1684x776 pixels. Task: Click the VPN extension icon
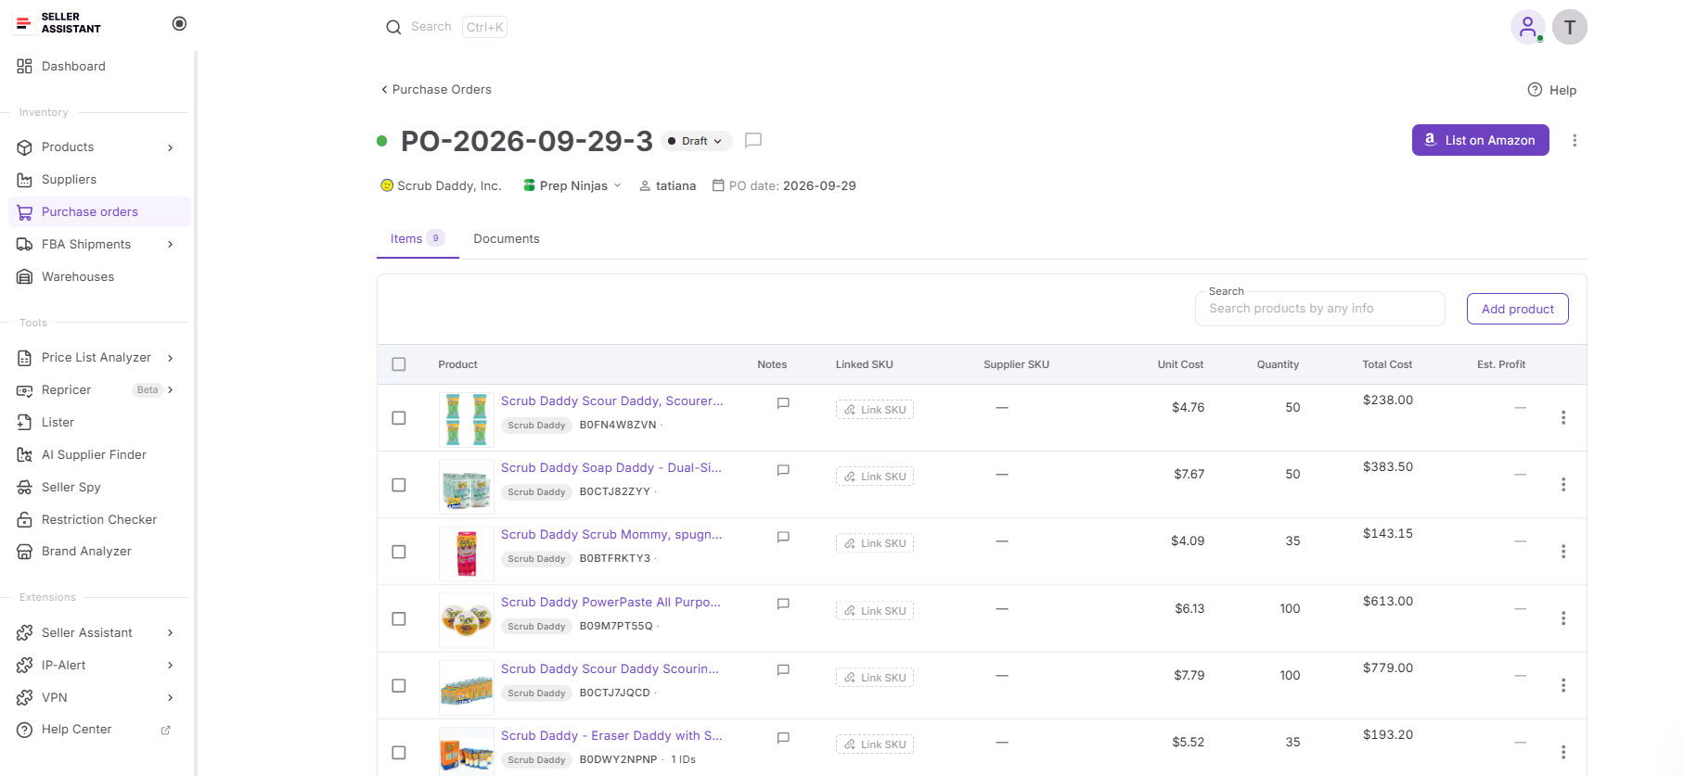pos(25,698)
